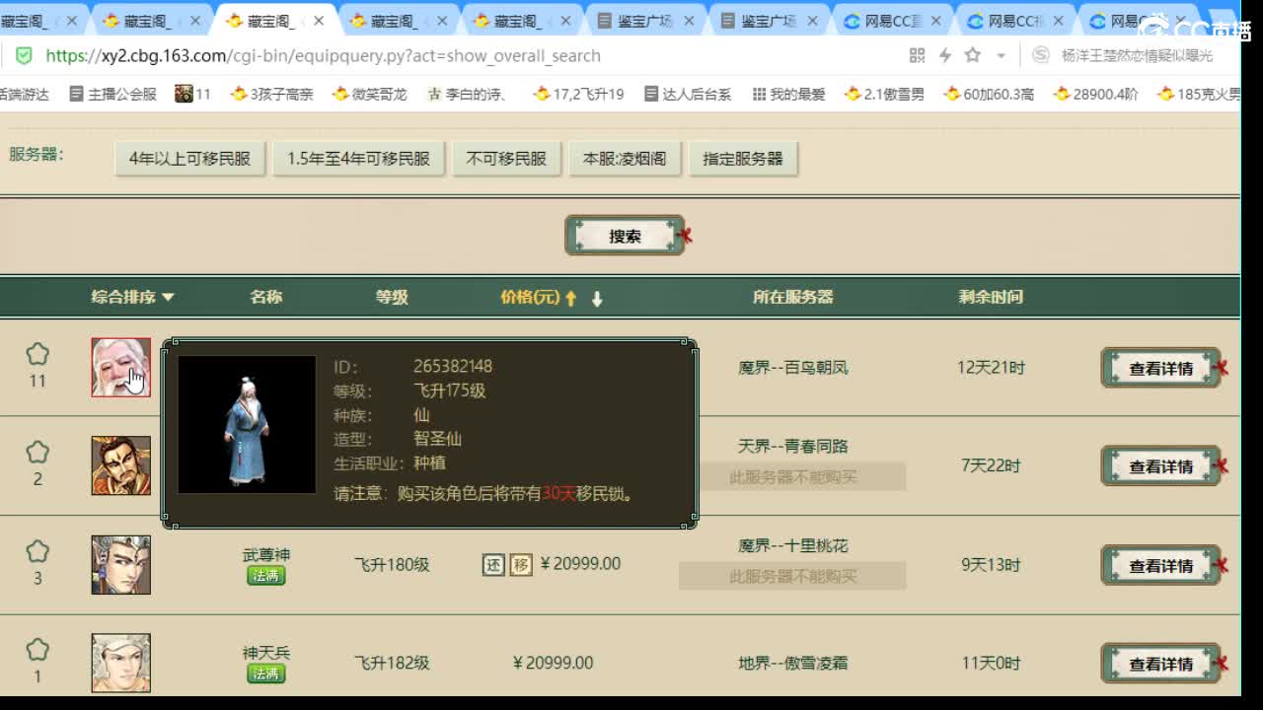Image resolution: width=1263 pixels, height=710 pixels.
Task: Click the remaining time 12天21时
Action: (x=991, y=368)
